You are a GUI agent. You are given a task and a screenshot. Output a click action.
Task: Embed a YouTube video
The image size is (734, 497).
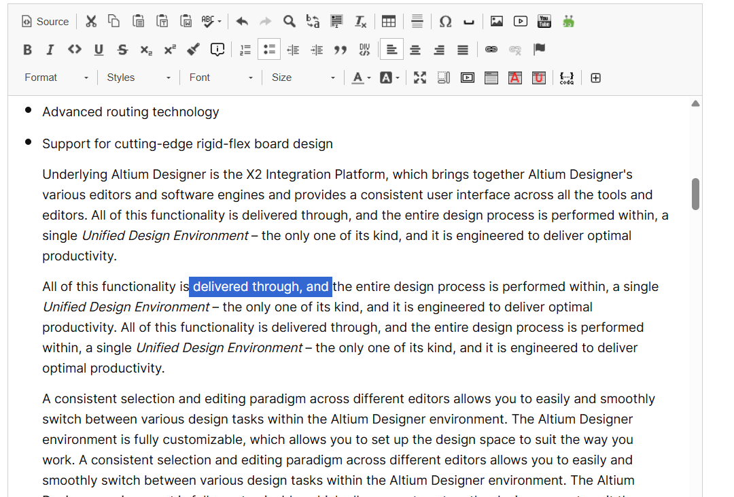tap(544, 22)
